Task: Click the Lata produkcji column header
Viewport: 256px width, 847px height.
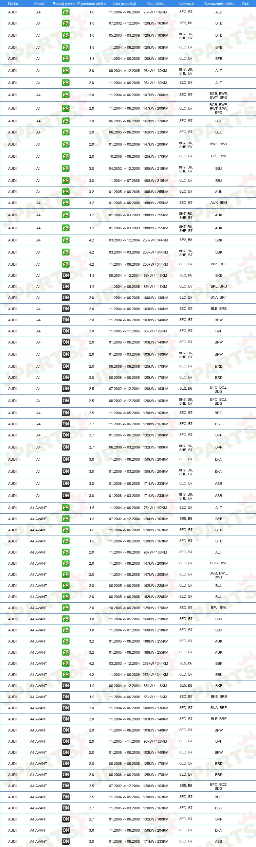Action: pyautogui.click(x=124, y=4)
